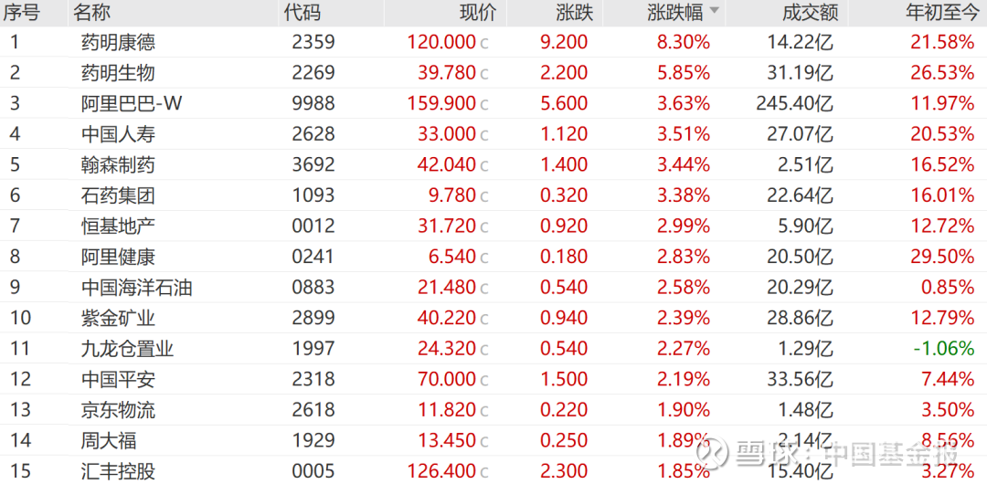
Task: Select the 翰森制药 row
Action: (118, 165)
